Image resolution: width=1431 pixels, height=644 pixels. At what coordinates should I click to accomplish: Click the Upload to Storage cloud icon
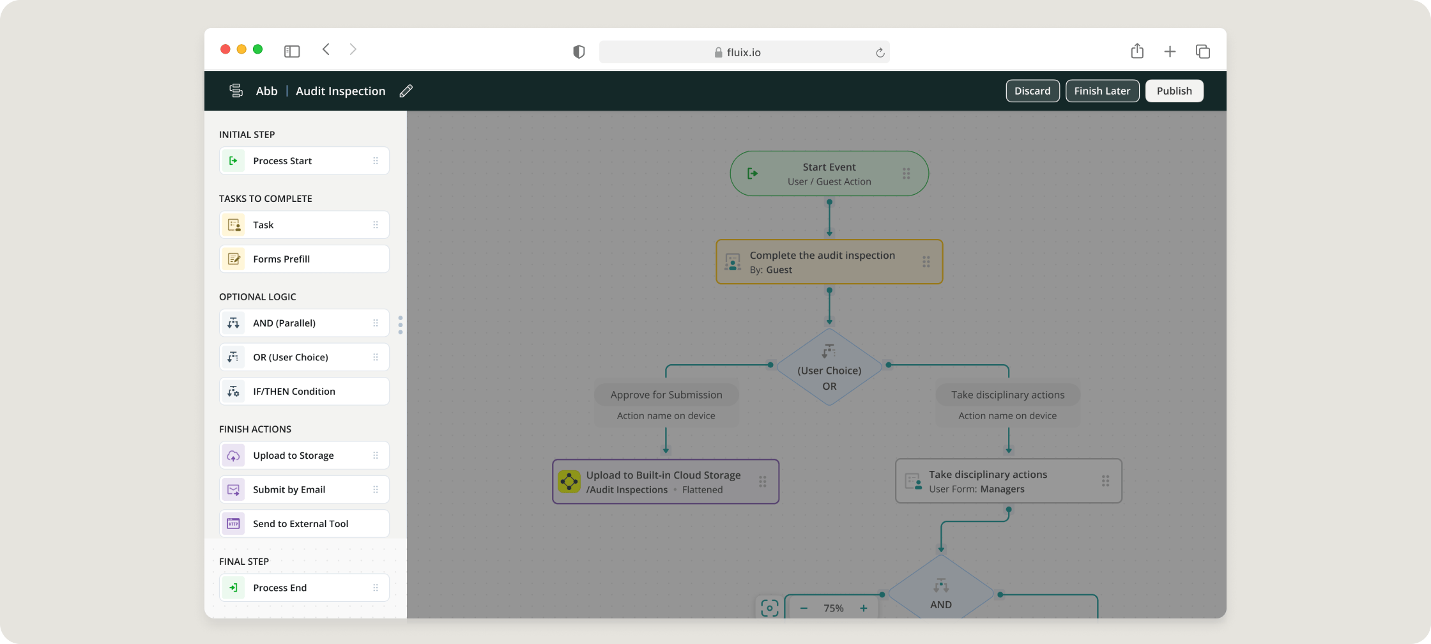point(233,456)
